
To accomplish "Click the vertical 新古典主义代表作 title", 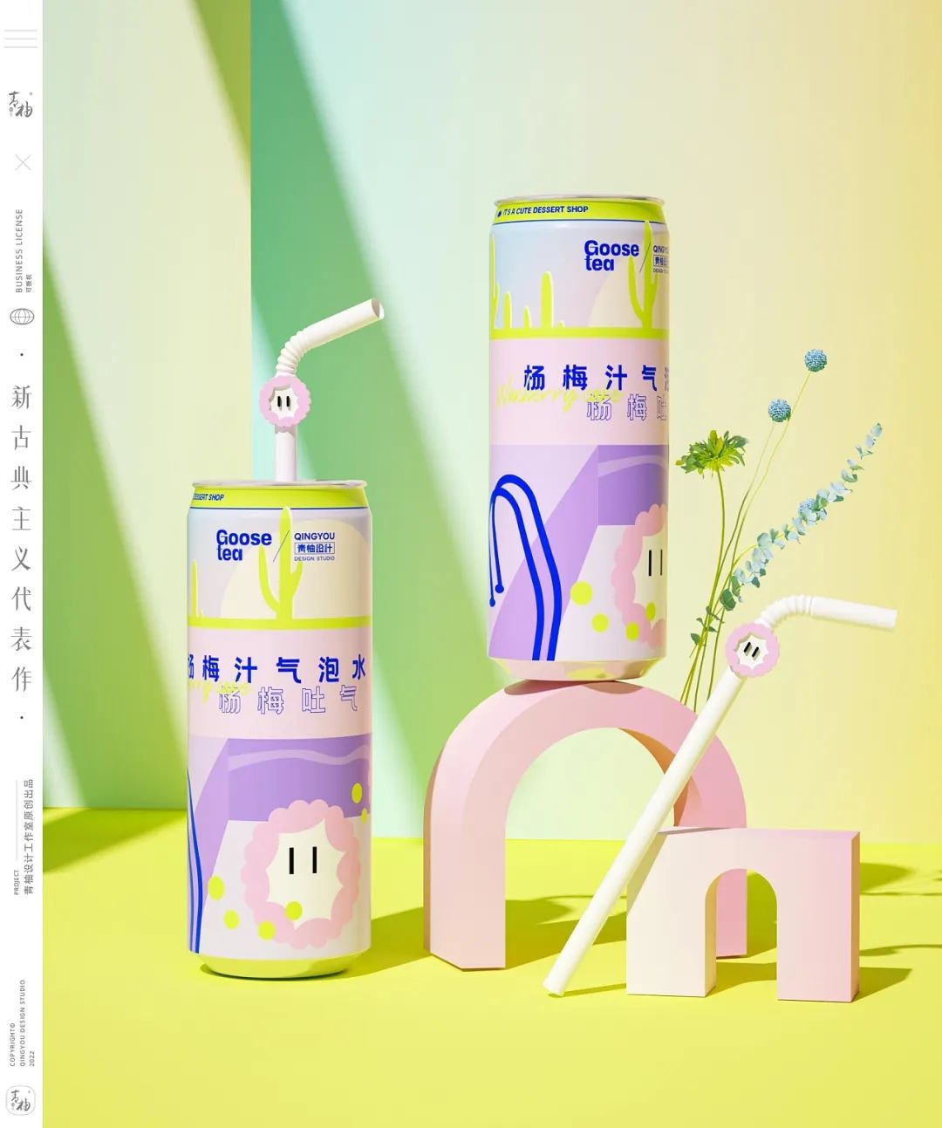I will click(22, 539).
